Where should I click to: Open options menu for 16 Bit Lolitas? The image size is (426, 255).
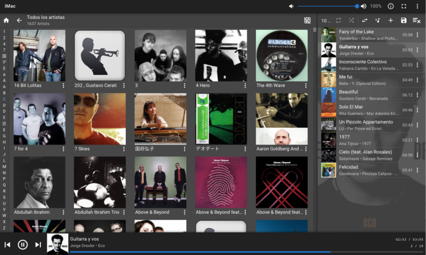pos(63,85)
